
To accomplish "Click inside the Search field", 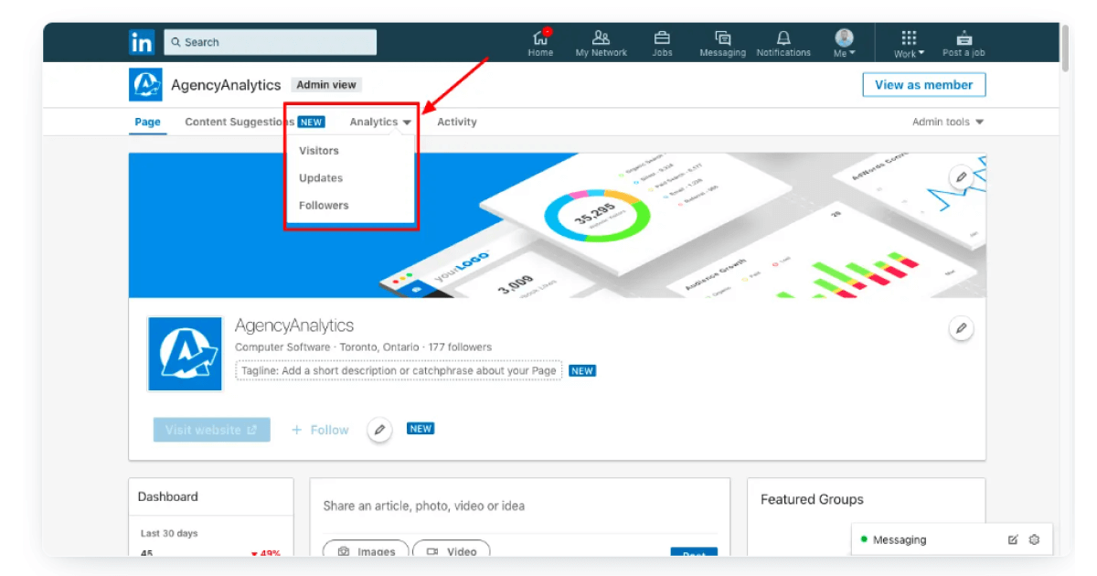I will point(270,41).
